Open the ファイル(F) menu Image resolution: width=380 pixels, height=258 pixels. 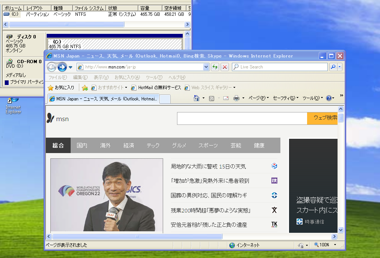[58, 77]
